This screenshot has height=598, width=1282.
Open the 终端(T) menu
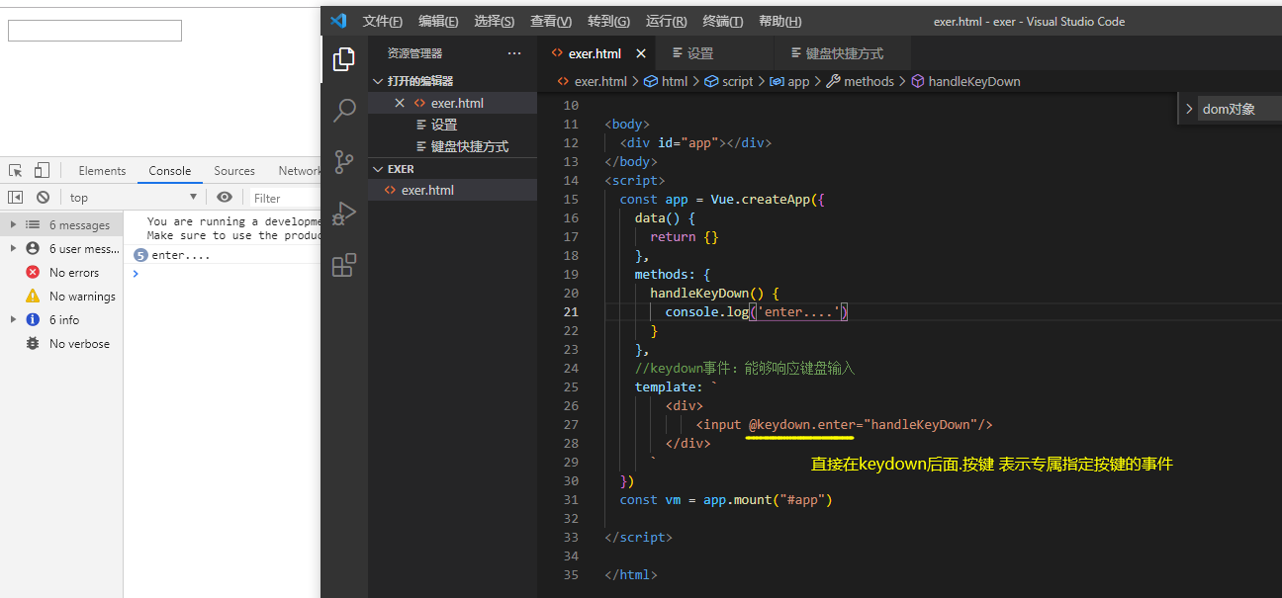(723, 21)
